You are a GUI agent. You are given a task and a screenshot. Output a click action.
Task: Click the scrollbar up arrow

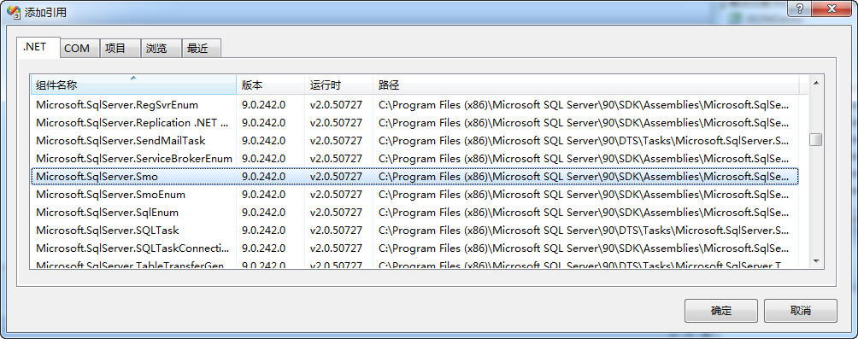[x=816, y=83]
